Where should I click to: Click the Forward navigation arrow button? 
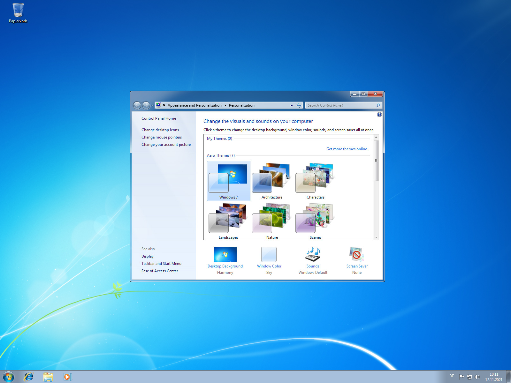[146, 105]
